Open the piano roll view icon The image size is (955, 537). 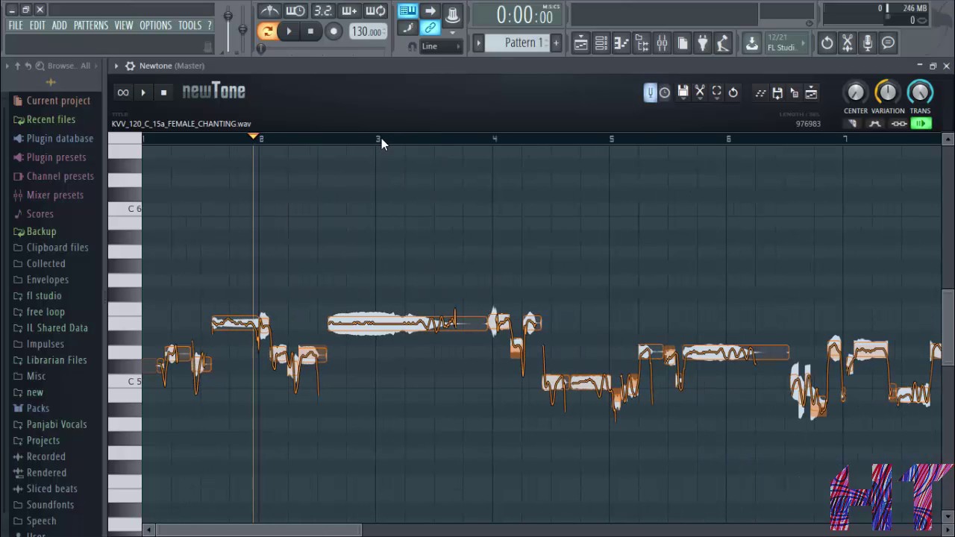[621, 43]
